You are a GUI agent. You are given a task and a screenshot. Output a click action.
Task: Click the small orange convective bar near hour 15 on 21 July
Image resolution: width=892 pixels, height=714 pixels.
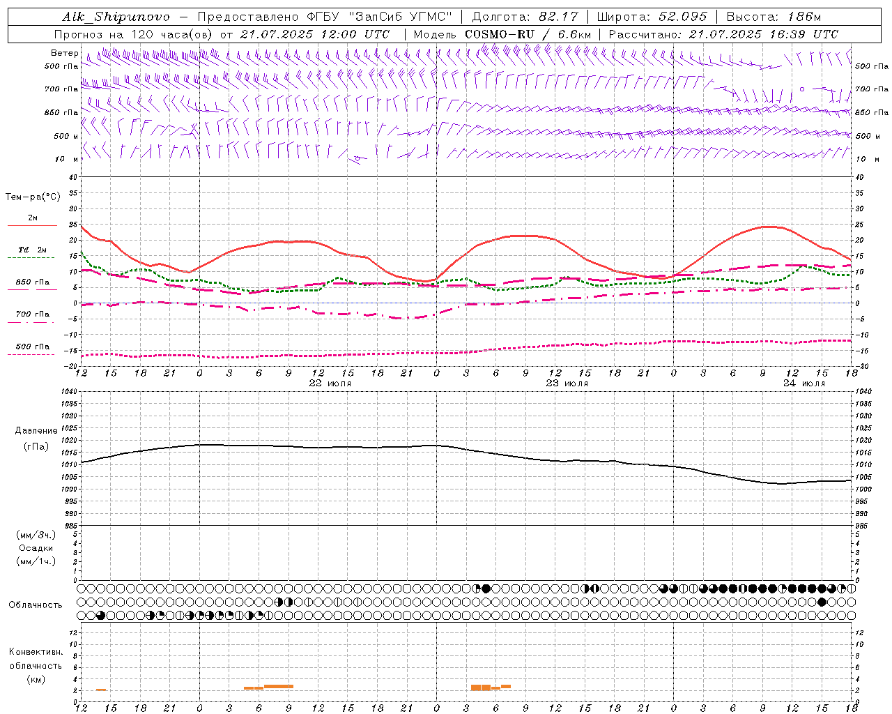101,690
